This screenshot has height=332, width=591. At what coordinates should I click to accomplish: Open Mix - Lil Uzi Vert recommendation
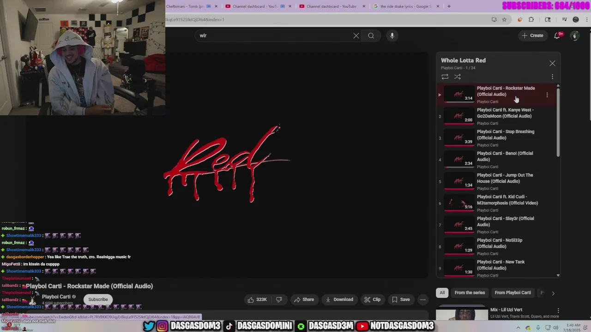tap(507, 310)
